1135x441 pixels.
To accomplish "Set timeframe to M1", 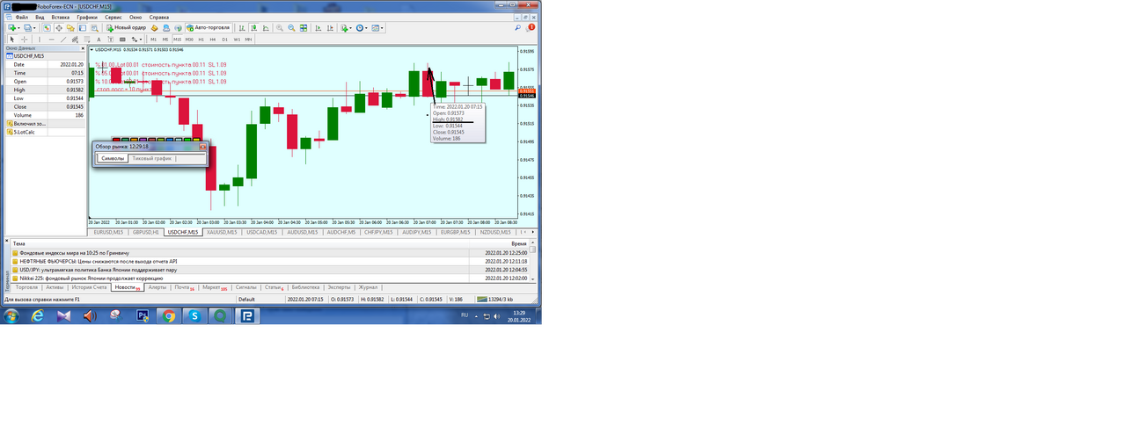I will pos(153,40).
